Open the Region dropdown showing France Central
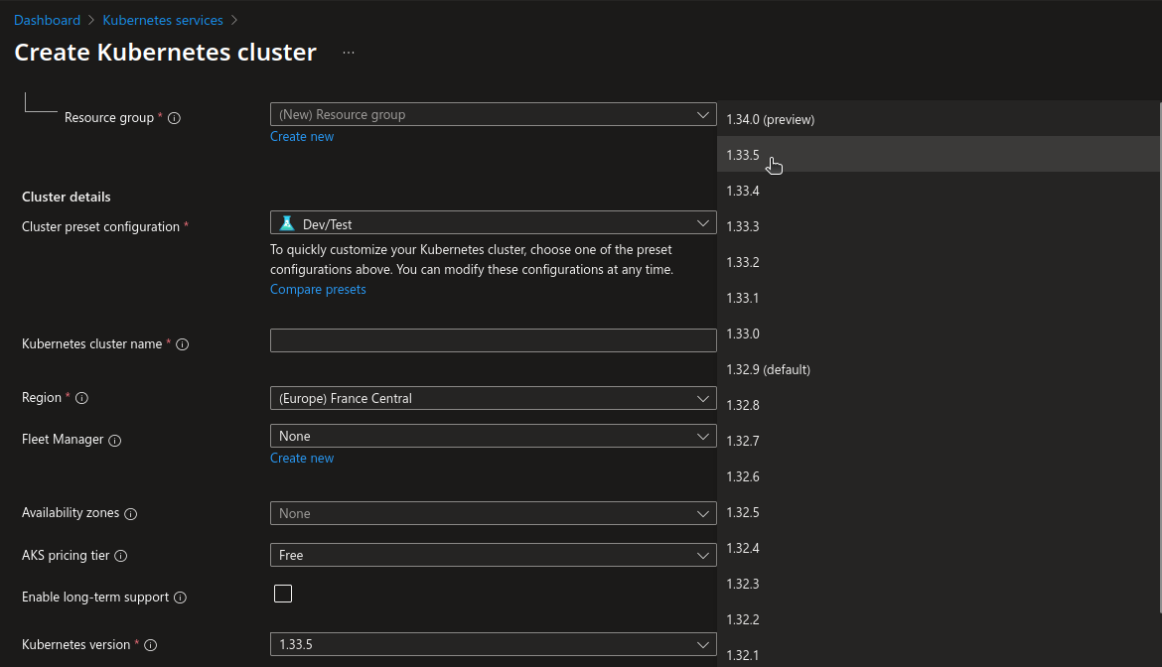Viewport: 1162px width, 667px height. point(493,398)
